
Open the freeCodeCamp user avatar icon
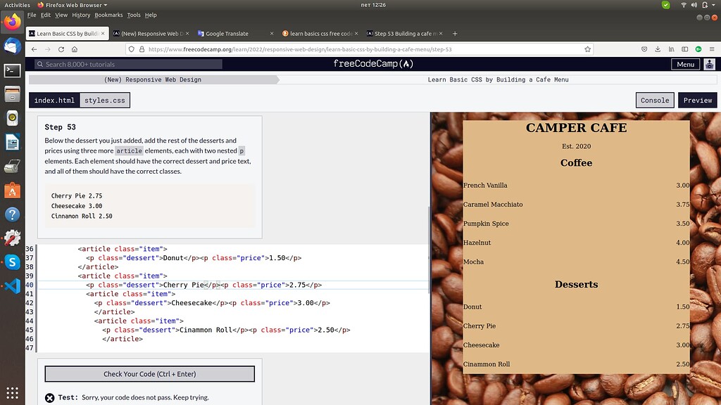click(710, 63)
